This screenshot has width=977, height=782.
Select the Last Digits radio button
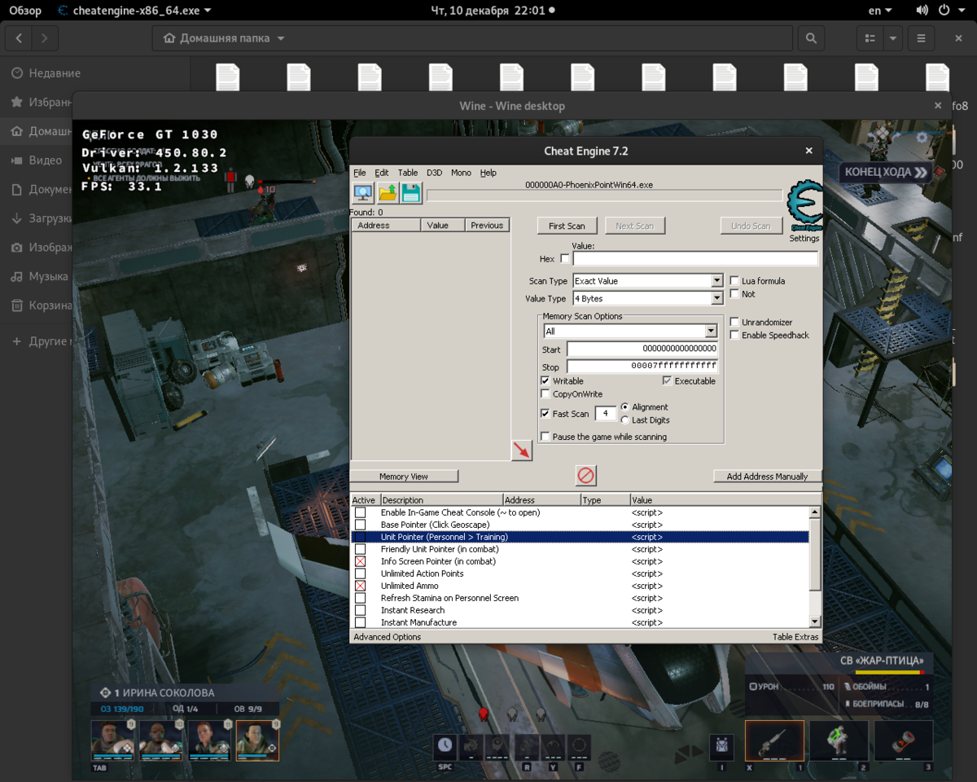625,420
